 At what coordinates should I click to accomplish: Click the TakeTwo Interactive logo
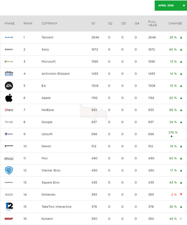pos(9,206)
